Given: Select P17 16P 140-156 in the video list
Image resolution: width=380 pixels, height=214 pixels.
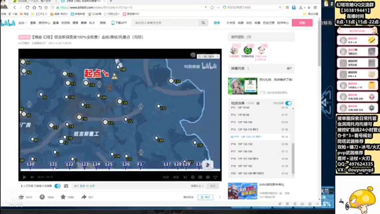Looking at the screenshot, I should 259,151.
